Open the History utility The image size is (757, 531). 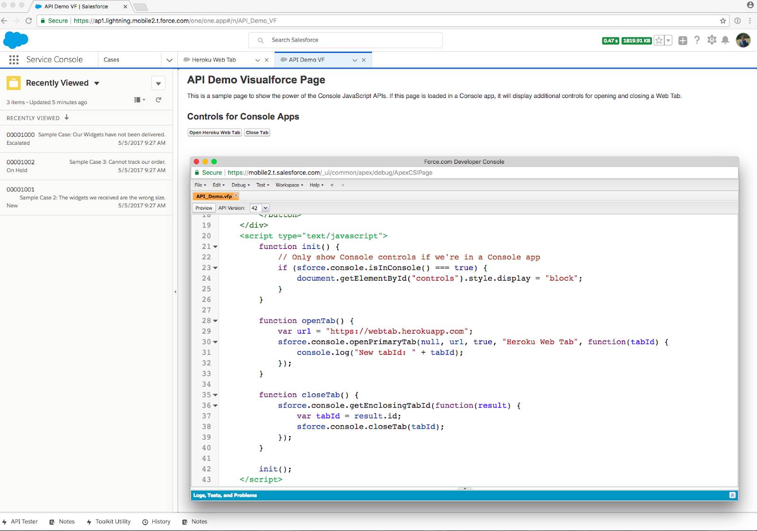(156, 522)
